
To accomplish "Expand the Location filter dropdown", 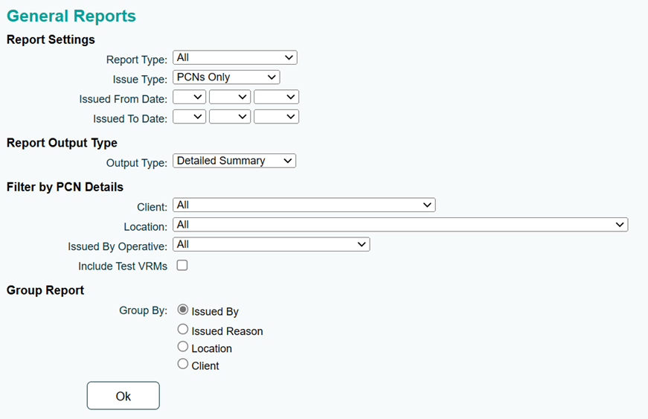I will 400,225.
